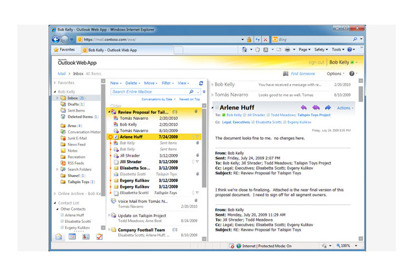Click the IE Favorites star icon
Viewport: 414px width, 276px height.
(56, 50)
